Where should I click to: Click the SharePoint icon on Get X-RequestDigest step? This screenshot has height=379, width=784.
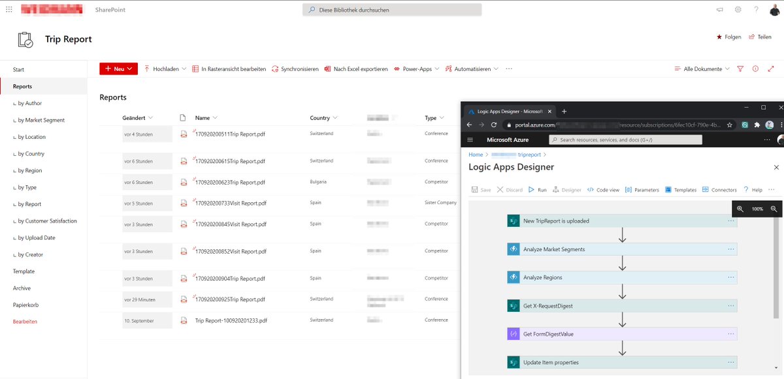513,306
